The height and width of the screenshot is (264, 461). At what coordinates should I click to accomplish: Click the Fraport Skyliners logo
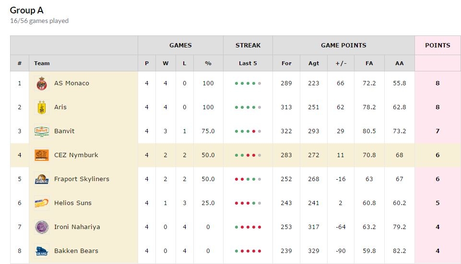pos(41,179)
